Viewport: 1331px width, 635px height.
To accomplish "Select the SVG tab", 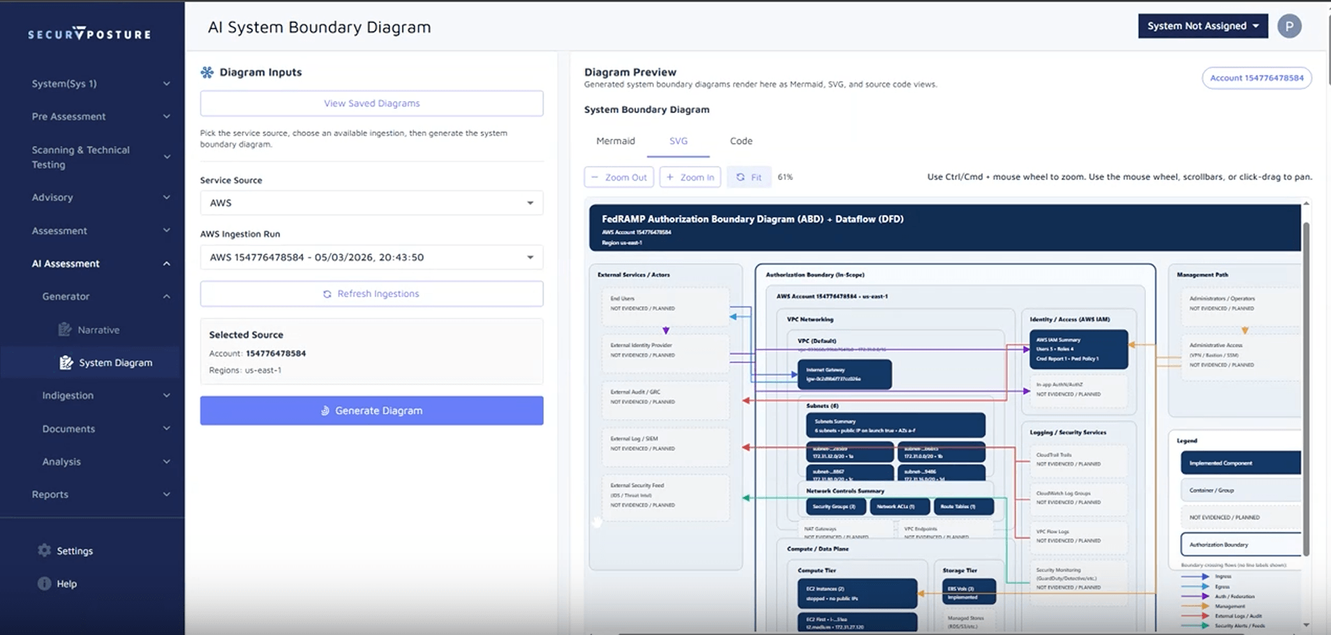I will point(678,141).
